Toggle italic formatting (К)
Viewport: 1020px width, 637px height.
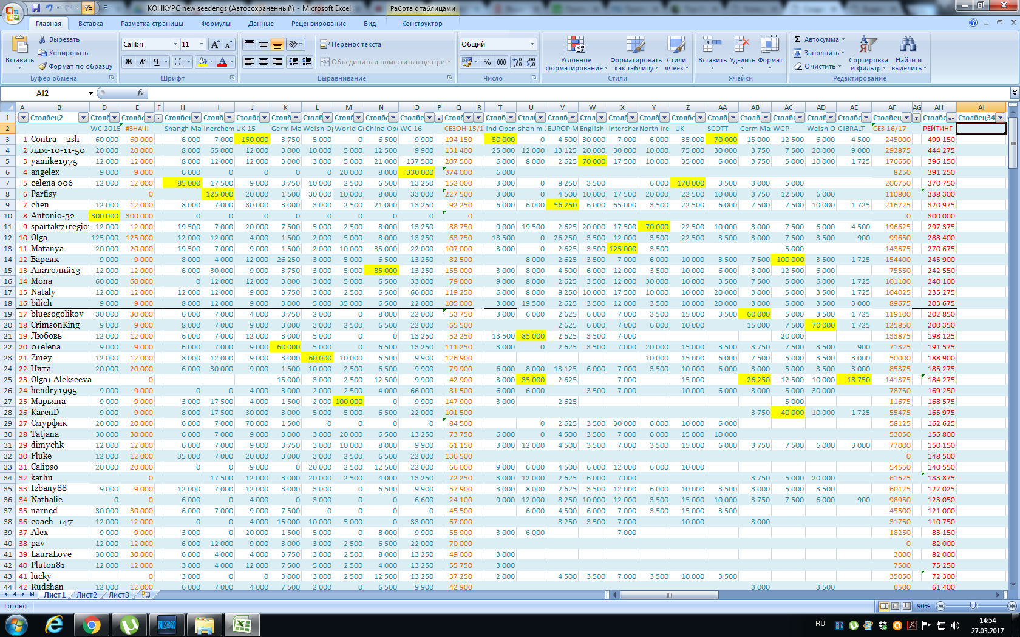point(142,62)
